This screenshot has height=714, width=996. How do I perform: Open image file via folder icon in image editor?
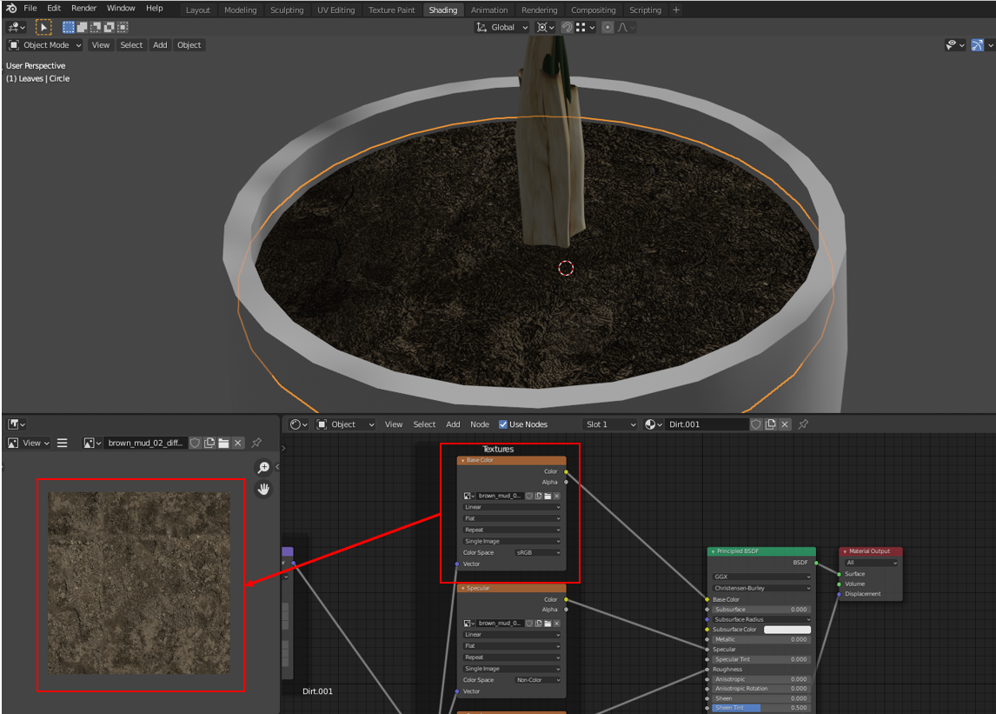(x=223, y=444)
